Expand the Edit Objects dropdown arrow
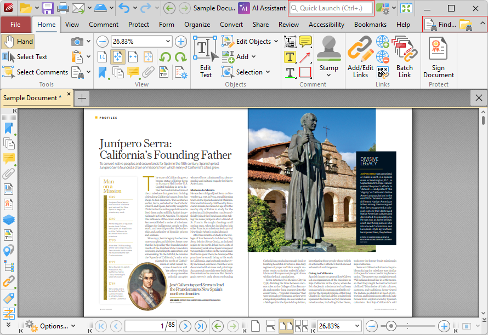This screenshot has width=488, height=335. point(276,42)
